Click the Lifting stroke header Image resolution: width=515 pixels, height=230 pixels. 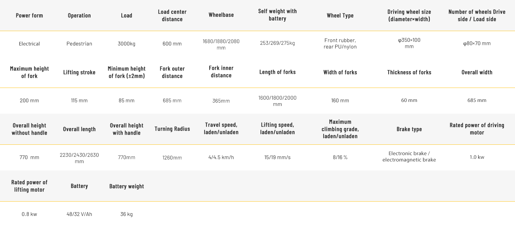(79, 72)
